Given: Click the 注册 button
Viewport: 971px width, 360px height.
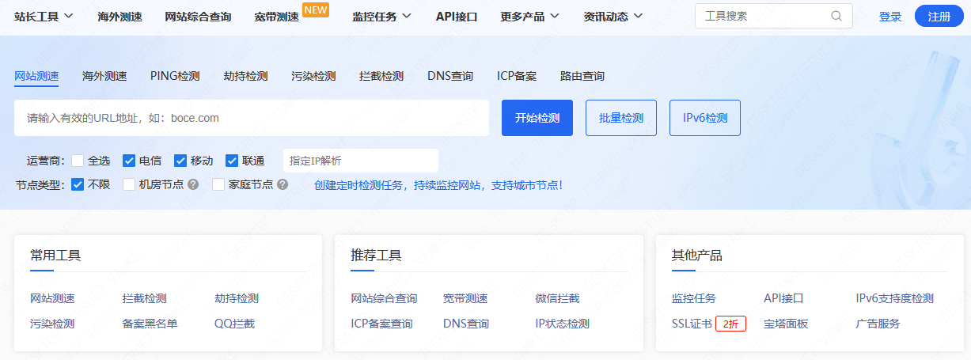Looking at the screenshot, I should point(939,16).
